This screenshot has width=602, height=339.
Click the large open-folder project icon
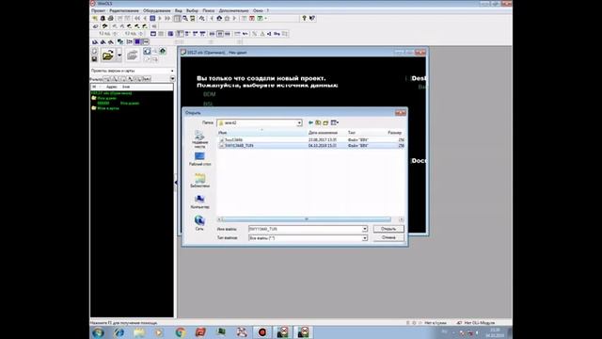[108, 56]
